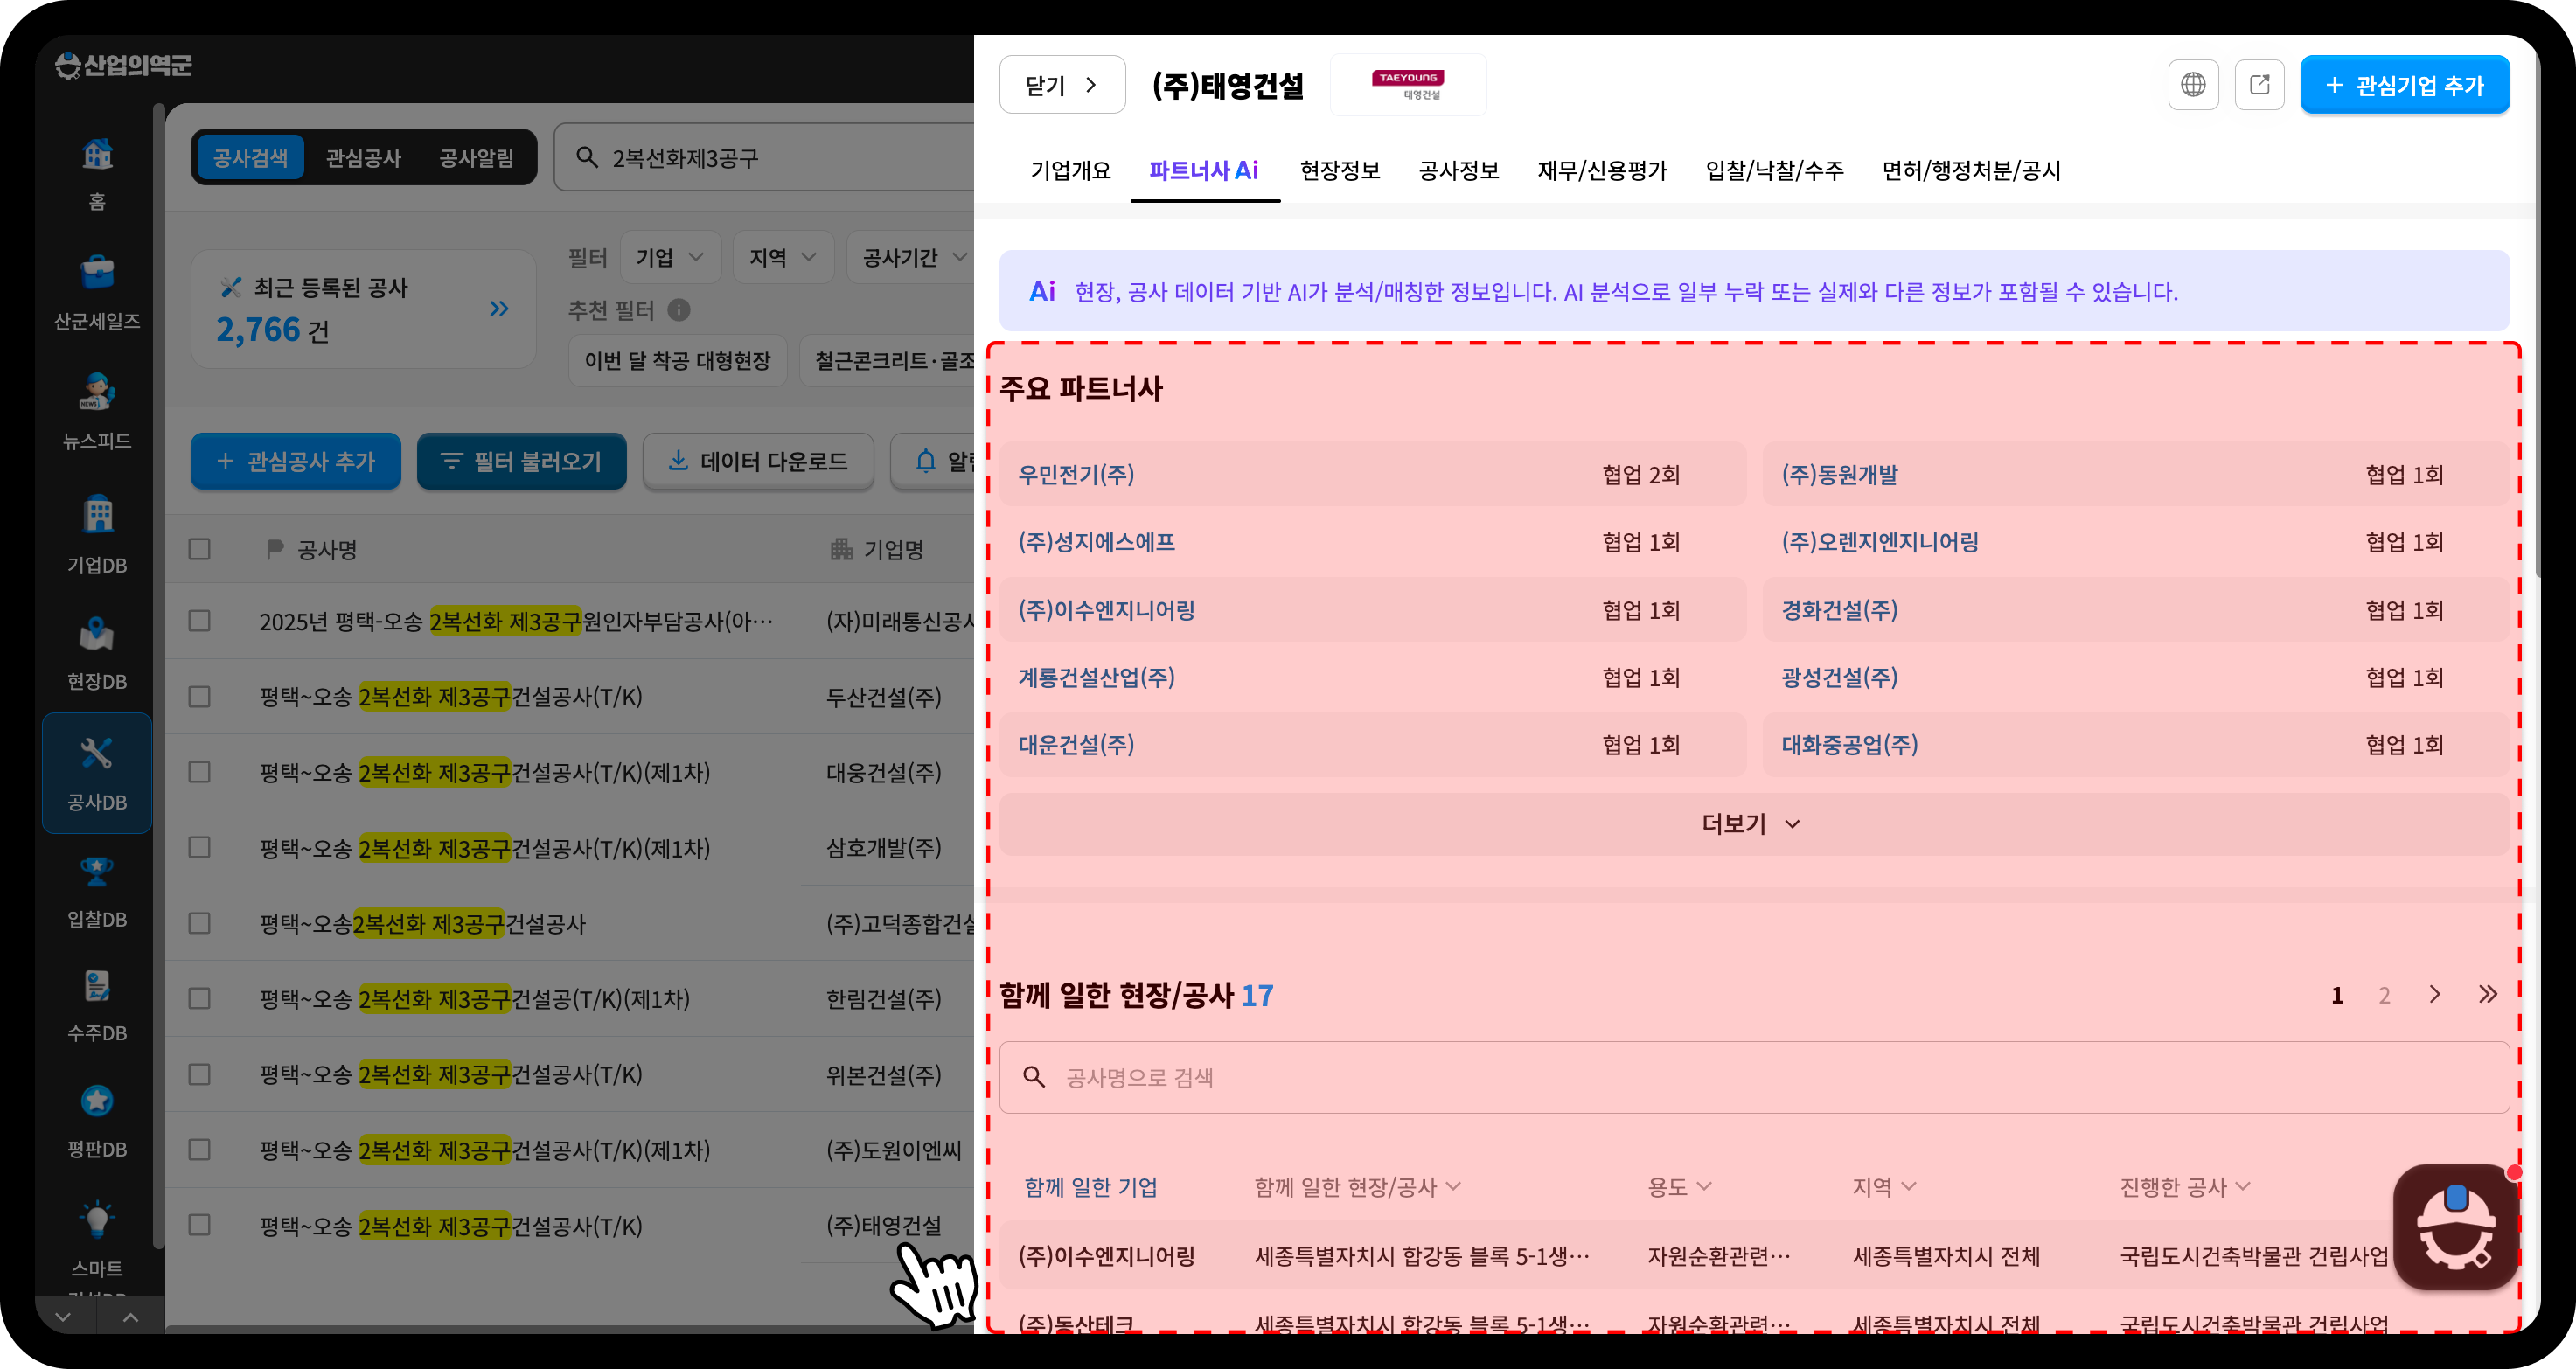
Task: Check the select-all checkbox beside 공사명 header
Action: tap(200, 549)
